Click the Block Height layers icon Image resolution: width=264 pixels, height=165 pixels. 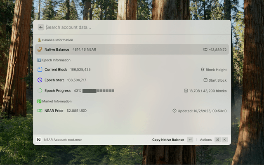(203, 70)
